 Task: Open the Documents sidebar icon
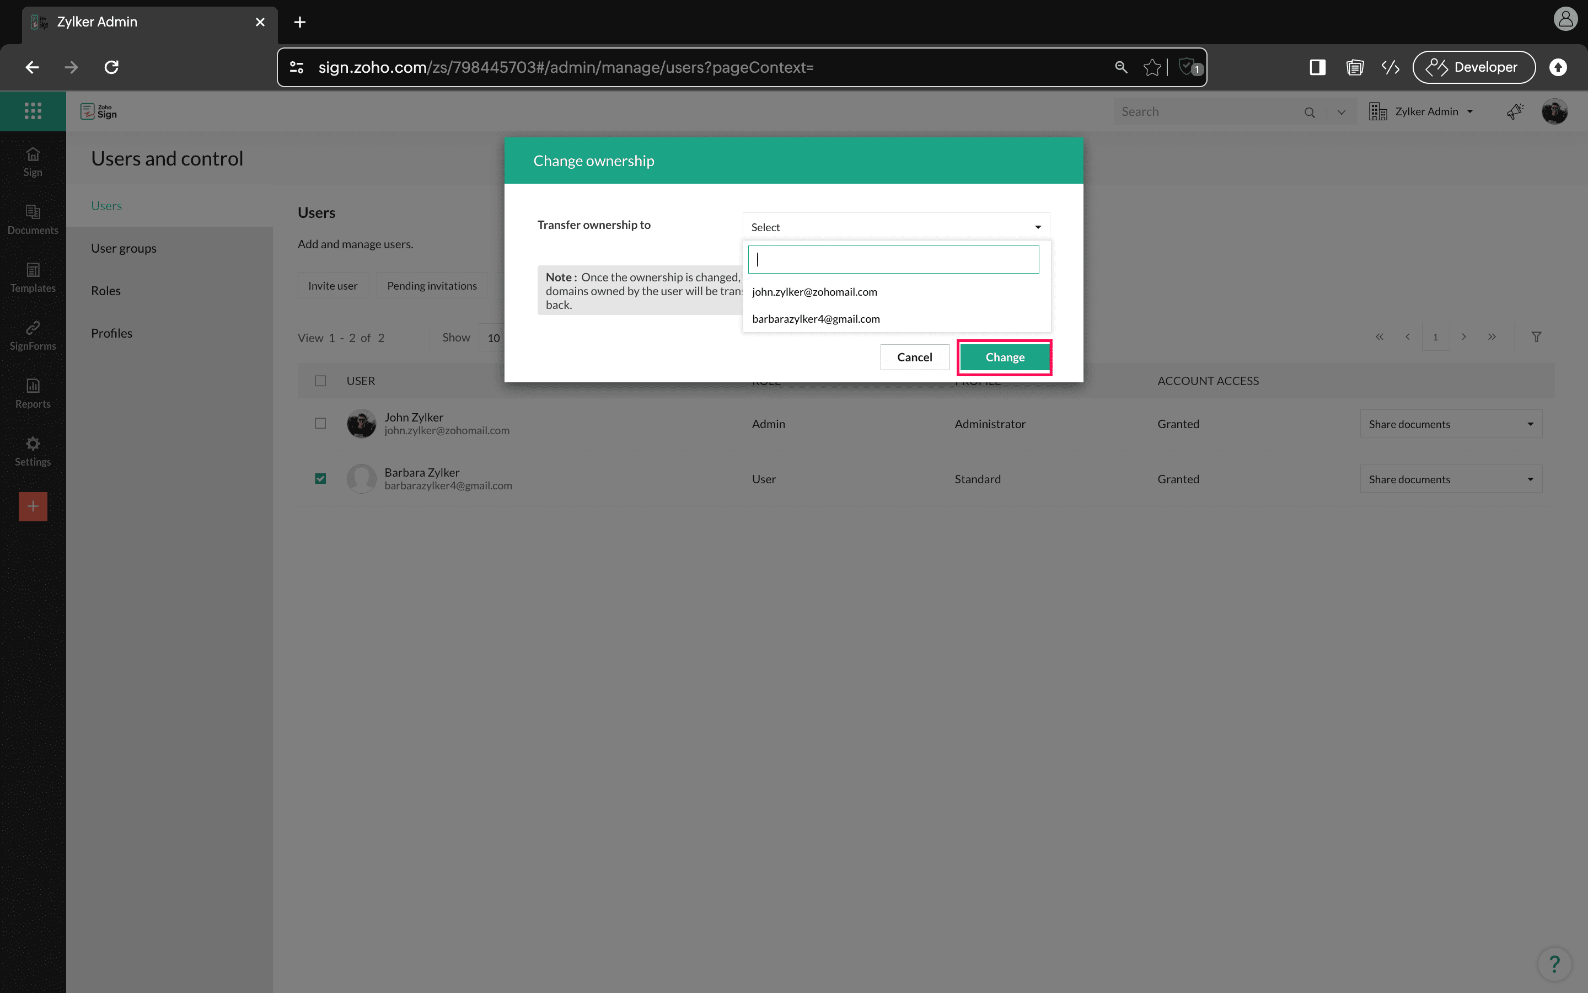pos(33,220)
